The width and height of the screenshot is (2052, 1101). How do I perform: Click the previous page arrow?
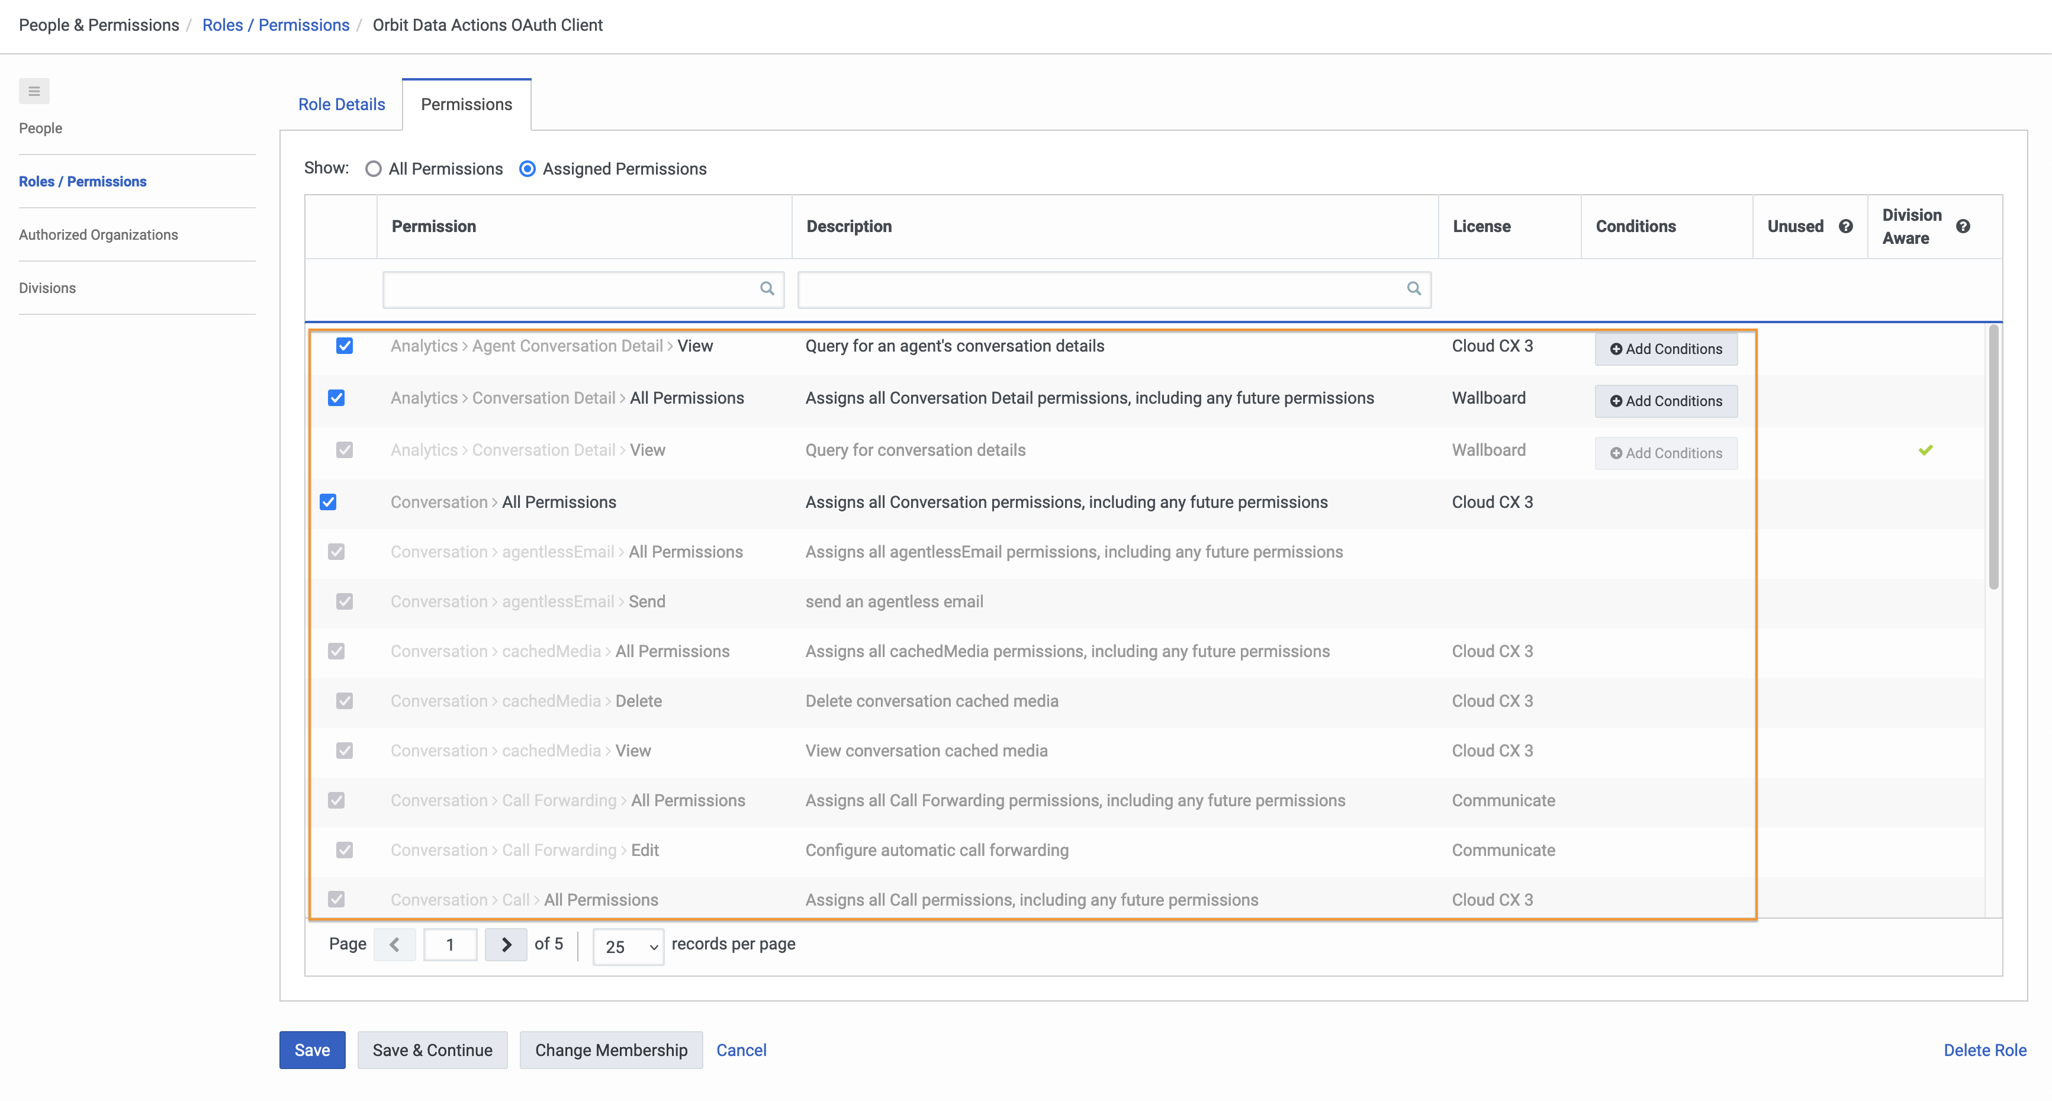(394, 944)
